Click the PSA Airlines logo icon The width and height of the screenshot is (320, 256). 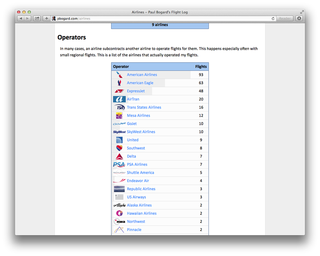pyautogui.click(x=119, y=164)
